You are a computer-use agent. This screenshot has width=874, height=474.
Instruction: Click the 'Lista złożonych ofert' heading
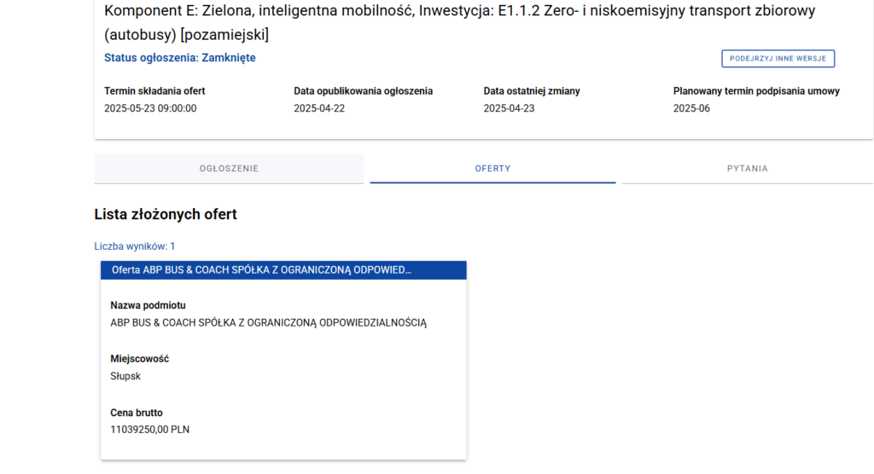[x=166, y=215]
